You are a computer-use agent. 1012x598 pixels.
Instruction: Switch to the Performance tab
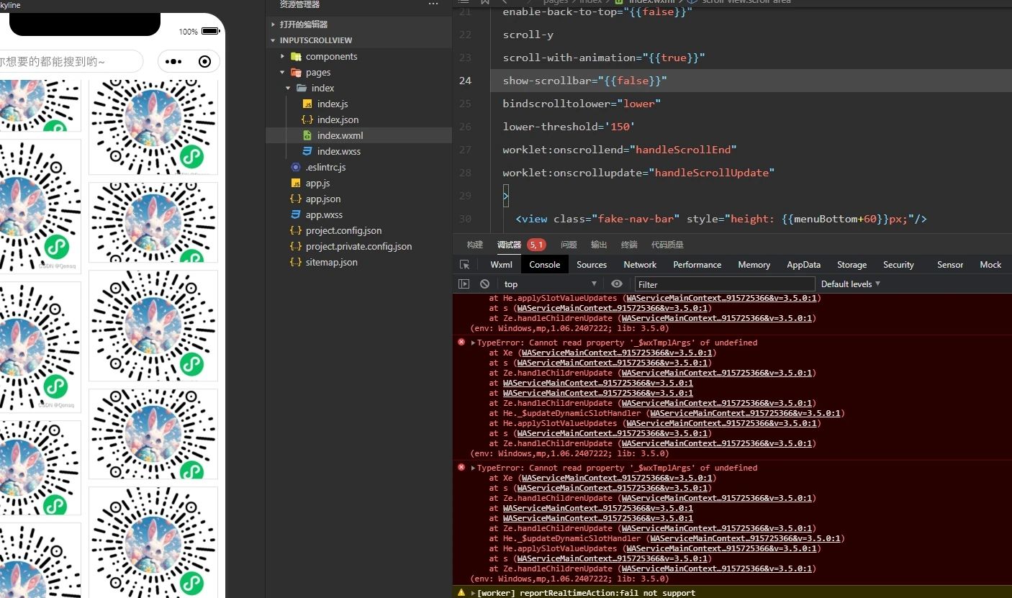pos(697,265)
